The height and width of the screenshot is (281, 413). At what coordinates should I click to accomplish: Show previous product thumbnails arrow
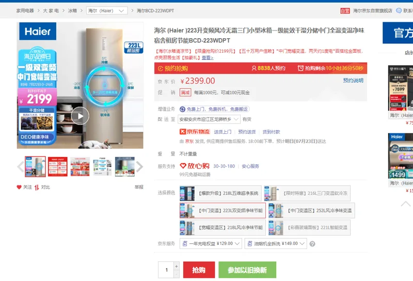tap(20, 167)
